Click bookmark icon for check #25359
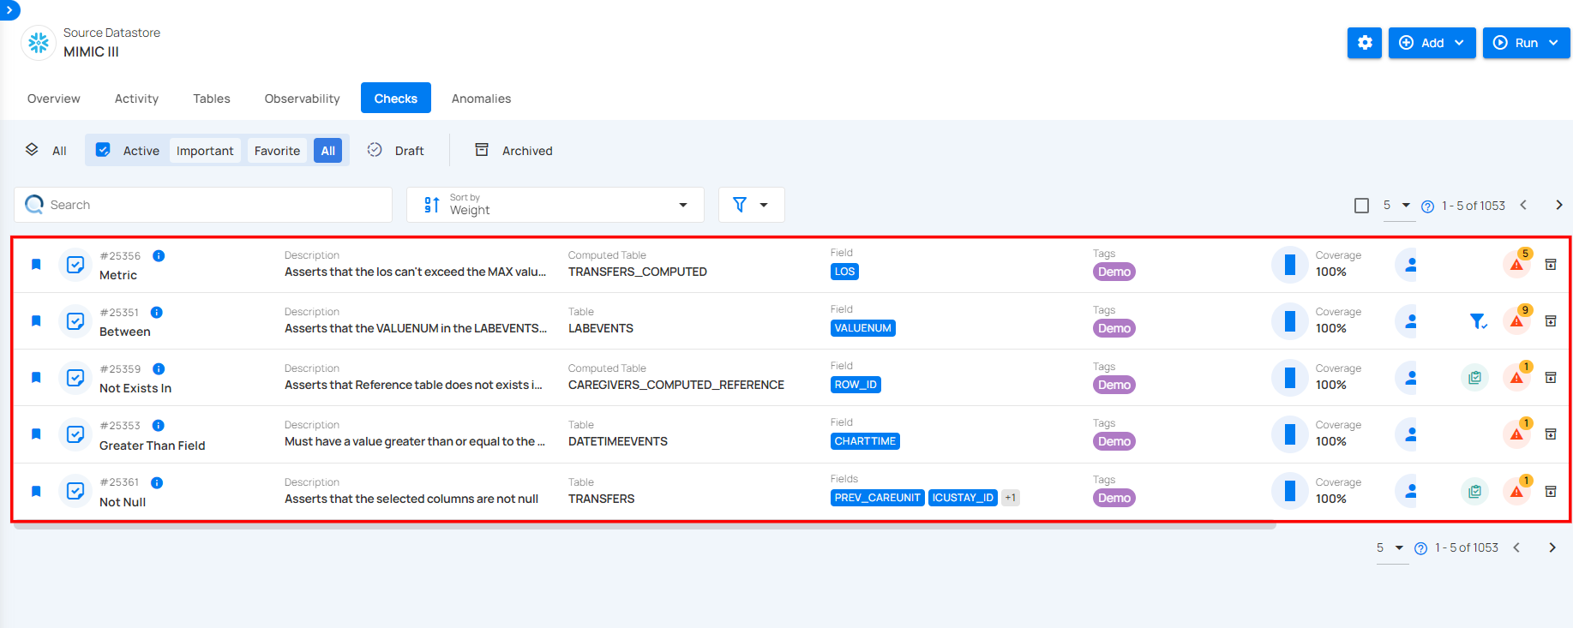Viewport: 1573px width, 628px height. coord(36,378)
